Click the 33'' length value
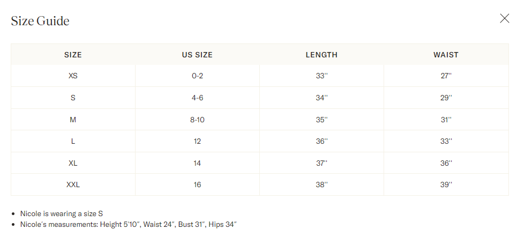 (x=321, y=76)
